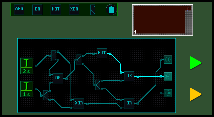The height and width of the screenshot is (117, 214).
Task: Select the AND gate from the toolbar
Action: click(19, 9)
